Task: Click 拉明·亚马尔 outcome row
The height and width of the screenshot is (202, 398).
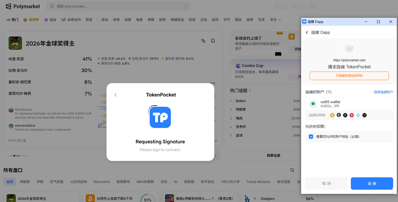Action: (x=50, y=71)
